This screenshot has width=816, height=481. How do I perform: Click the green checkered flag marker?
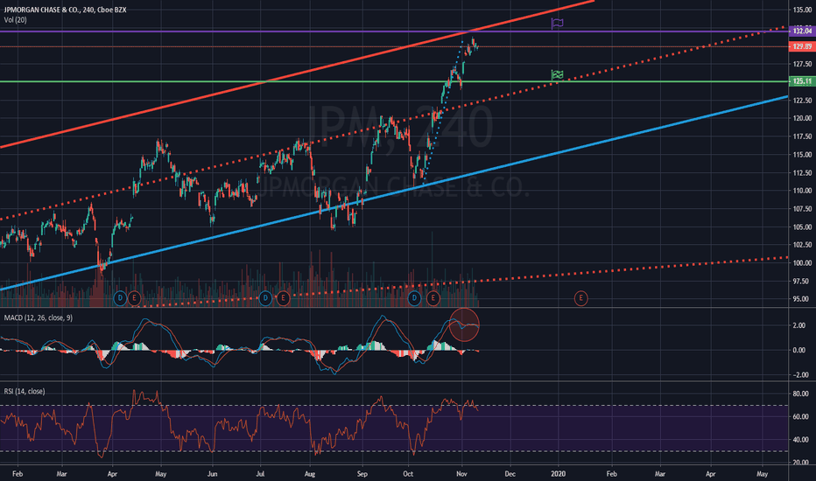click(557, 75)
